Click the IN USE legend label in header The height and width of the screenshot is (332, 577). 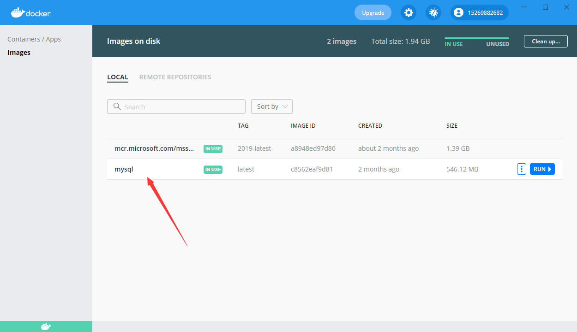point(454,44)
